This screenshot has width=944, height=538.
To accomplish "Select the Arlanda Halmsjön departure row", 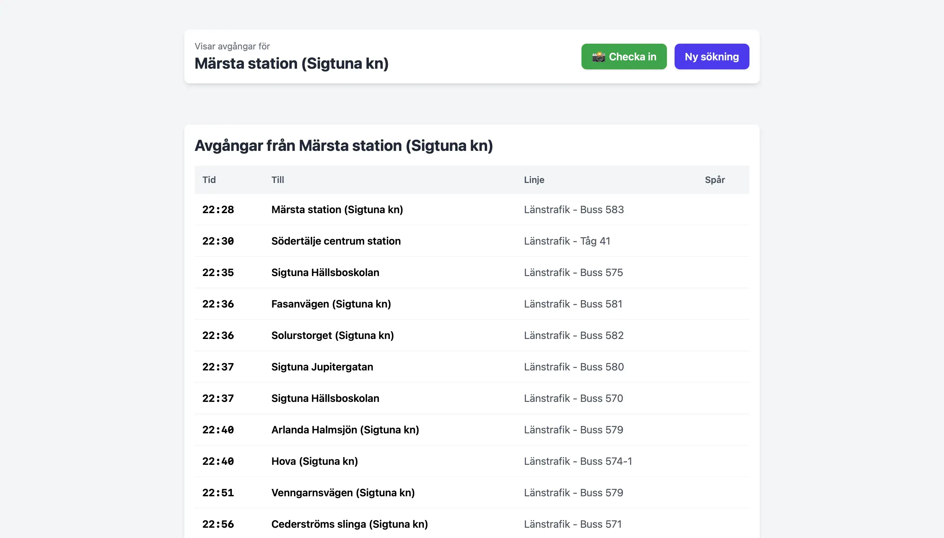I will pyautogui.click(x=345, y=430).
